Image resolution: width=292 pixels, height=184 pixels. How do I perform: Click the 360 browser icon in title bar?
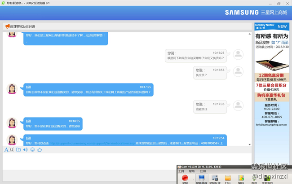click(x=3, y=3)
